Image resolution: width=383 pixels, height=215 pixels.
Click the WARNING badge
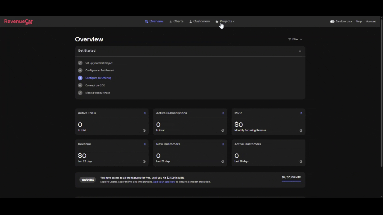coord(88,180)
